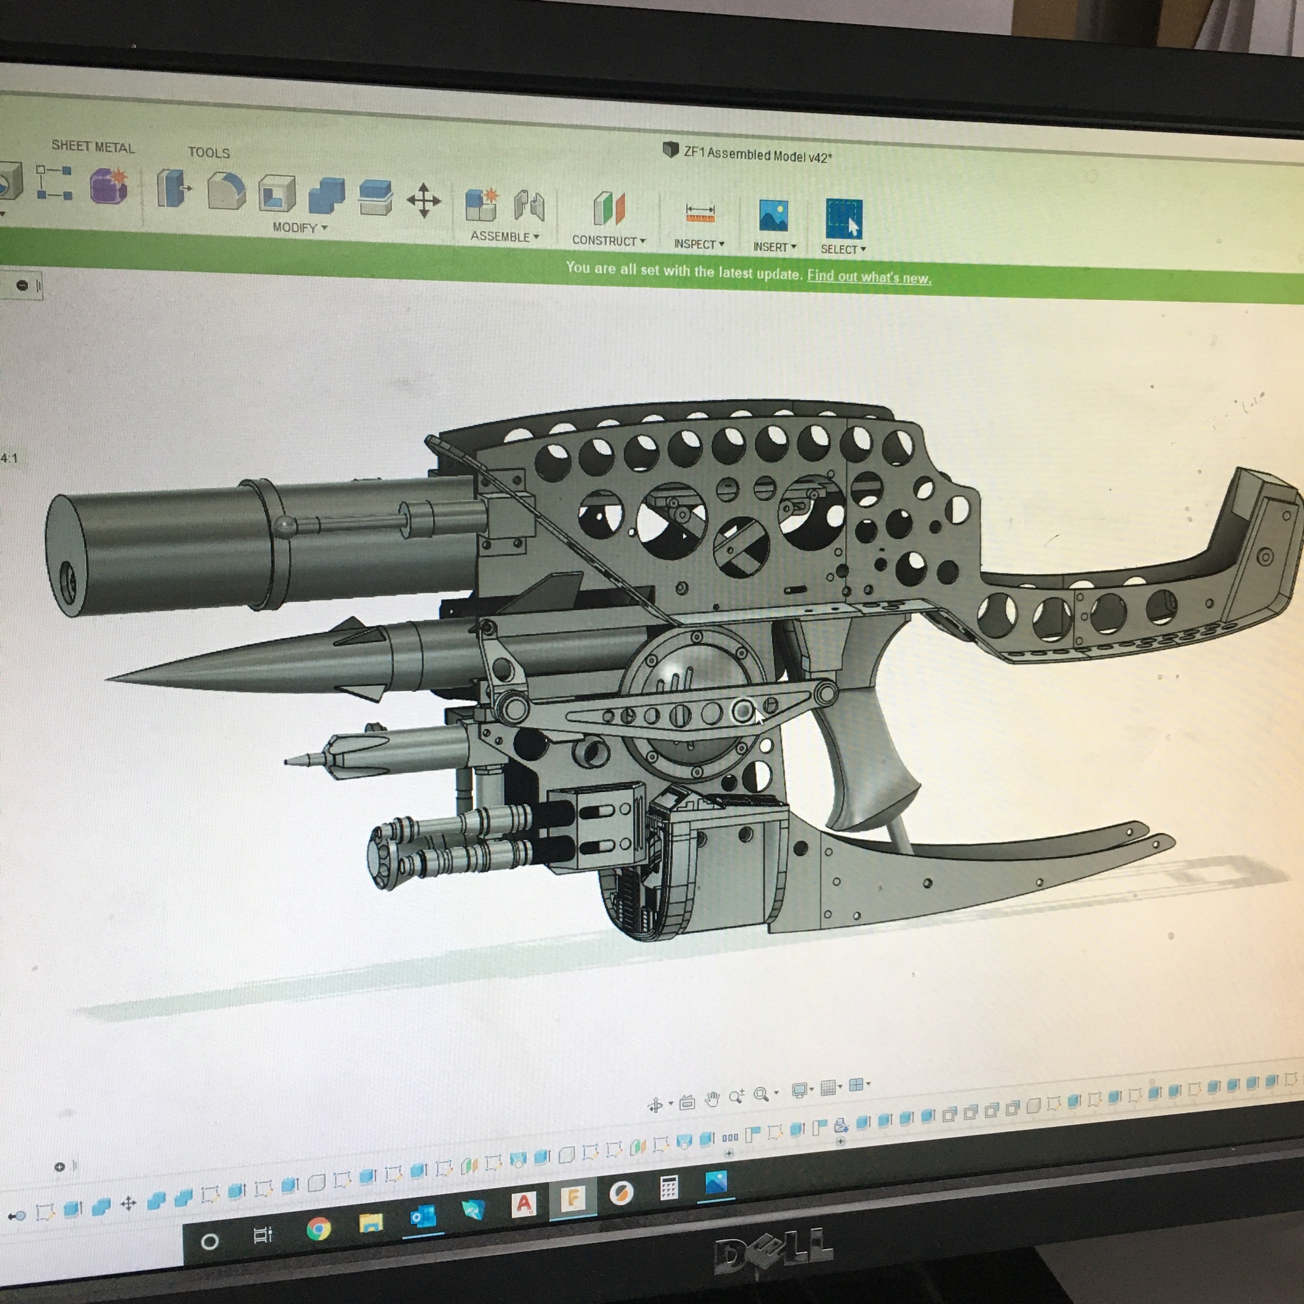Open the ASSEMBLE dropdown menu
The height and width of the screenshot is (1304, 1304).
[505, 236]
